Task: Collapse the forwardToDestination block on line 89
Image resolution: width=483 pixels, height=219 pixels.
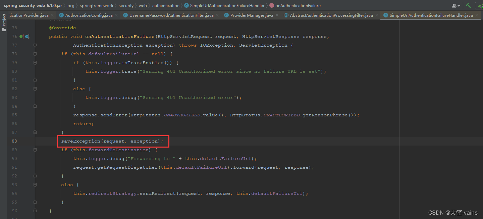Action: [x=35, y=150]
